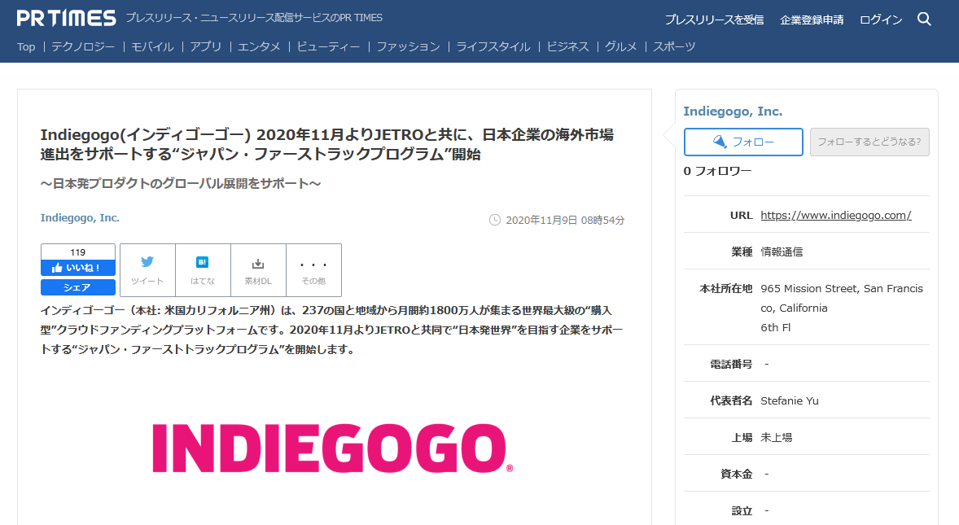
Task: Open the グルメ category
Action: [x=621, y=47]
